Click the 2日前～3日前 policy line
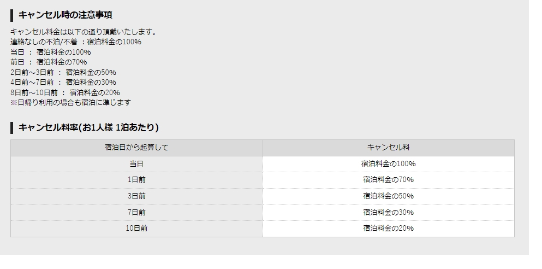The width and height of the screenshot is (542, 269). pyautogui.click(x=63, y=73)
